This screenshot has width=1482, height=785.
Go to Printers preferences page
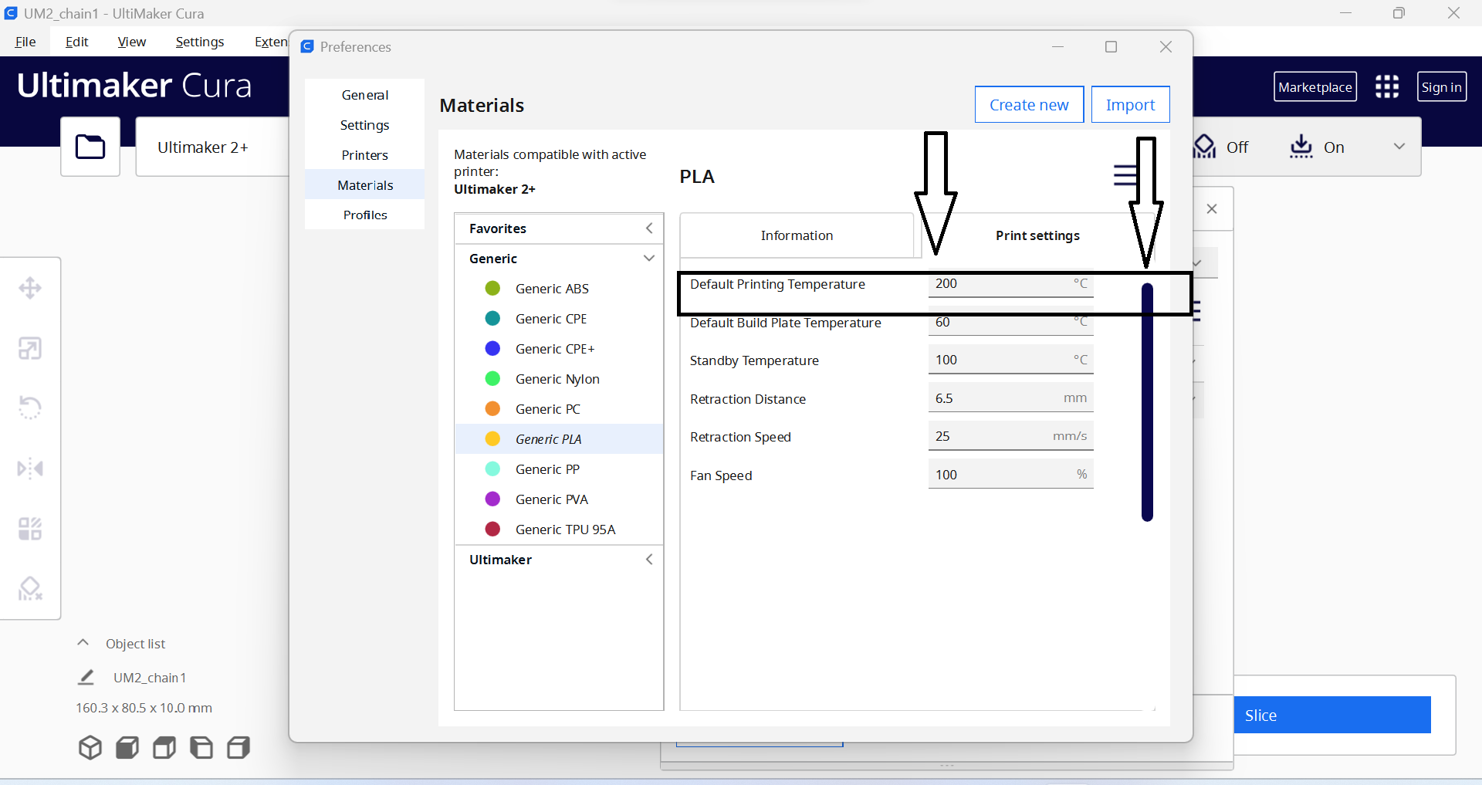pos(365,154)
